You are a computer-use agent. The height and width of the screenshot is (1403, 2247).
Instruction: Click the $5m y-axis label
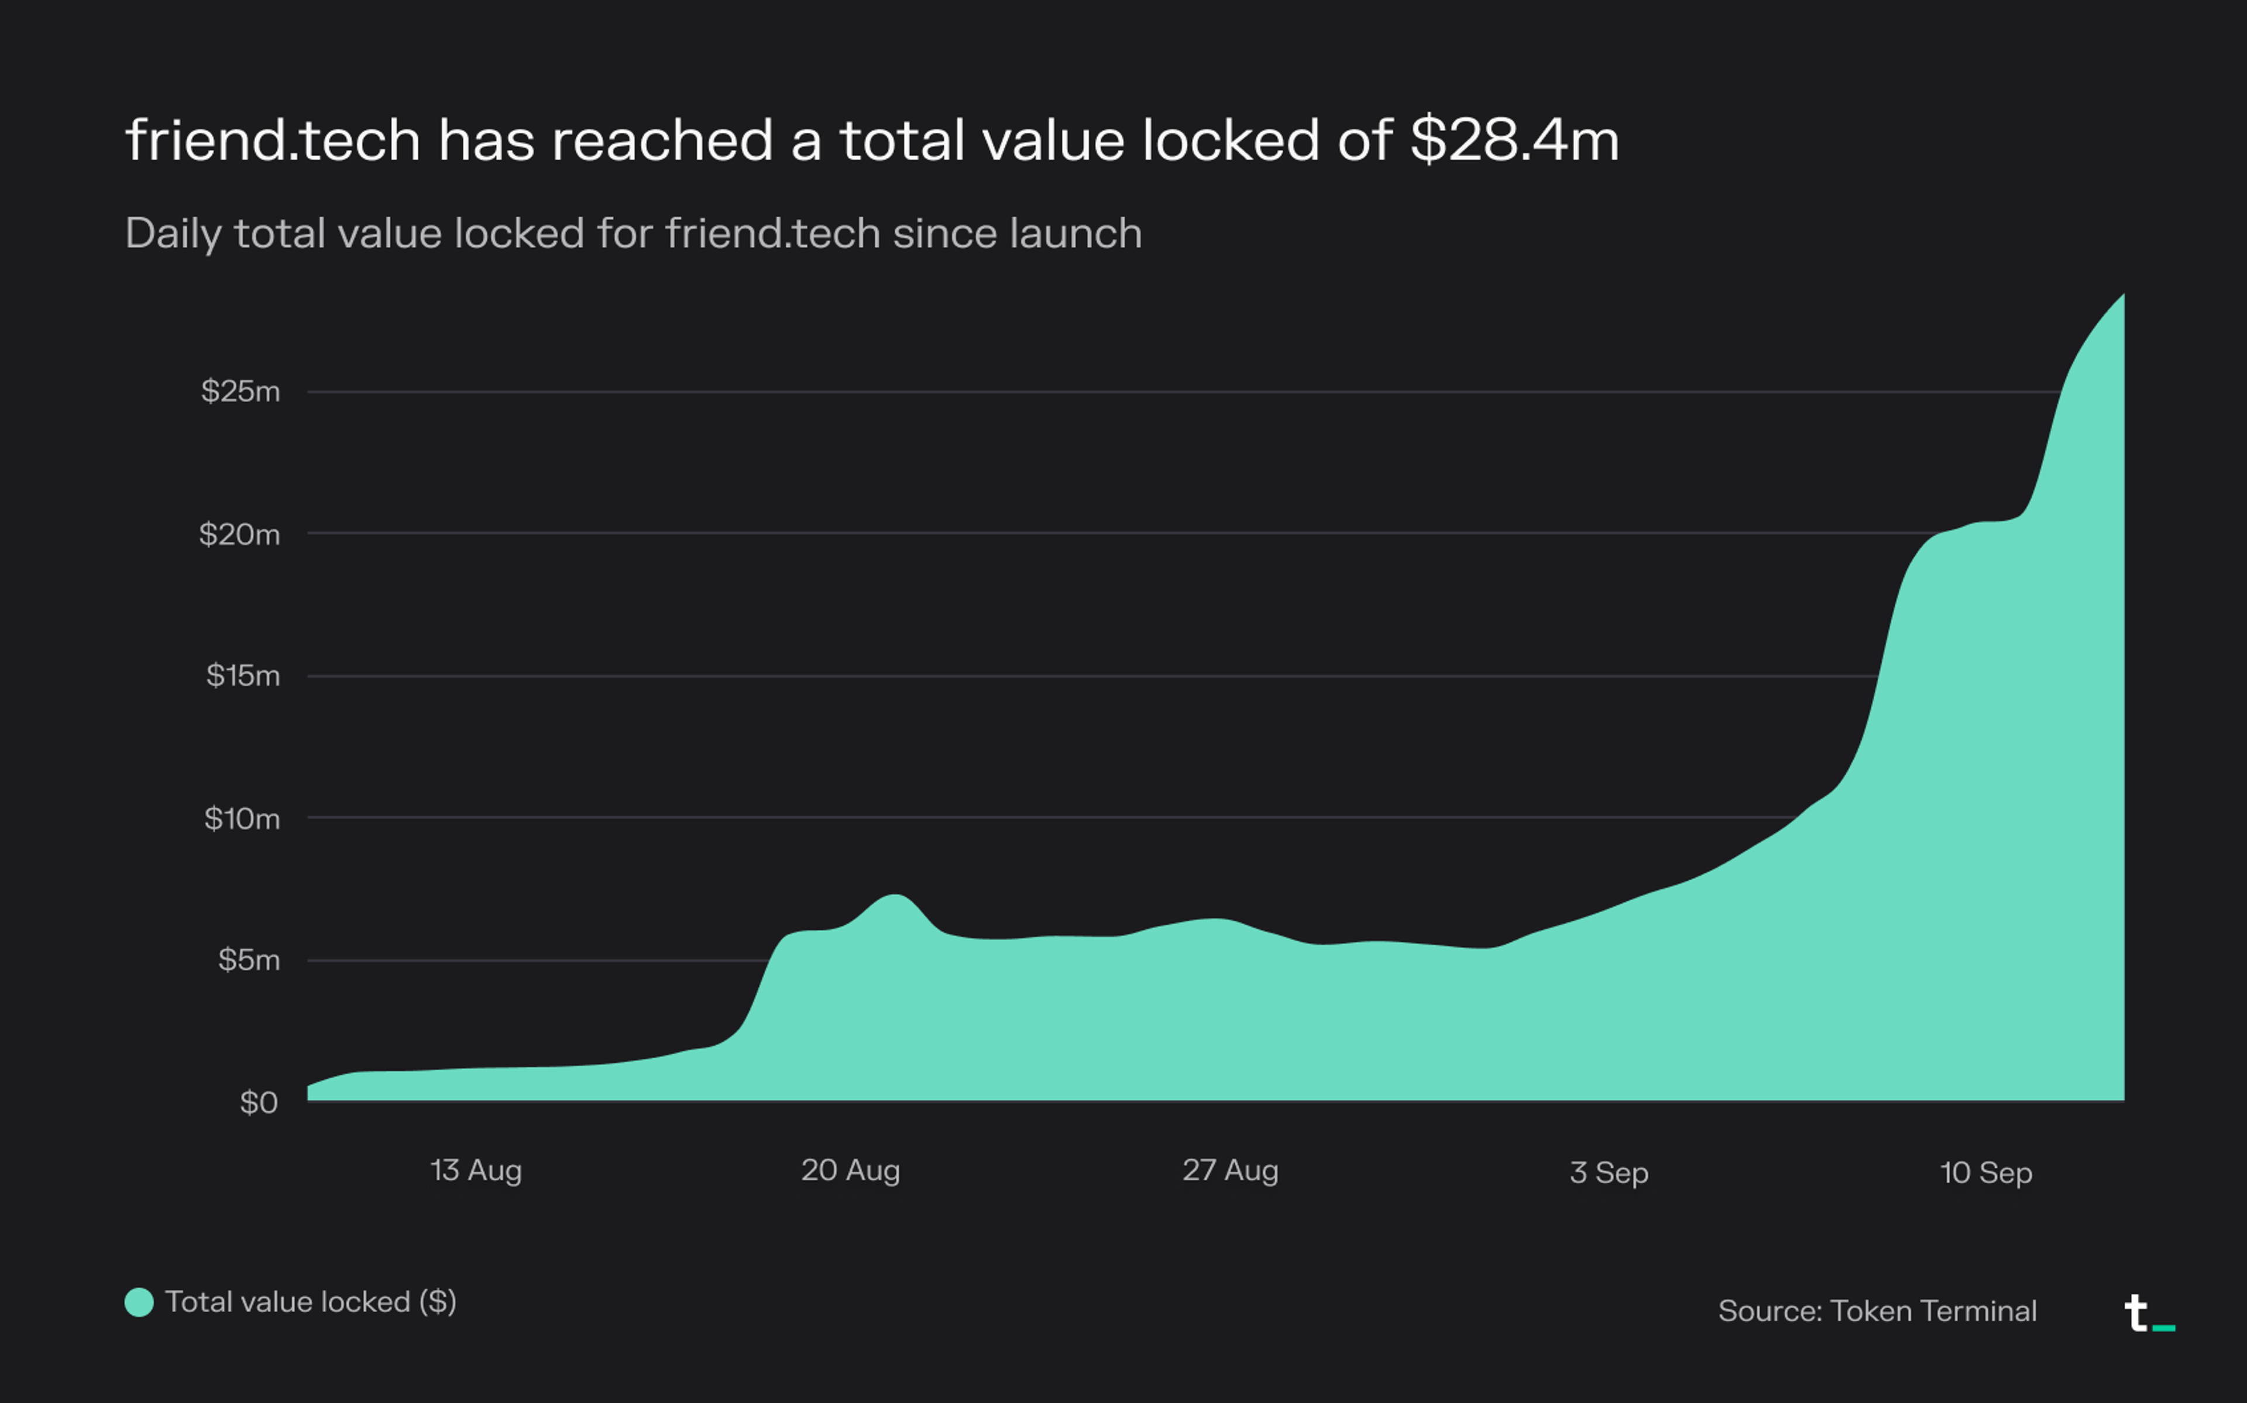[249, 959]
